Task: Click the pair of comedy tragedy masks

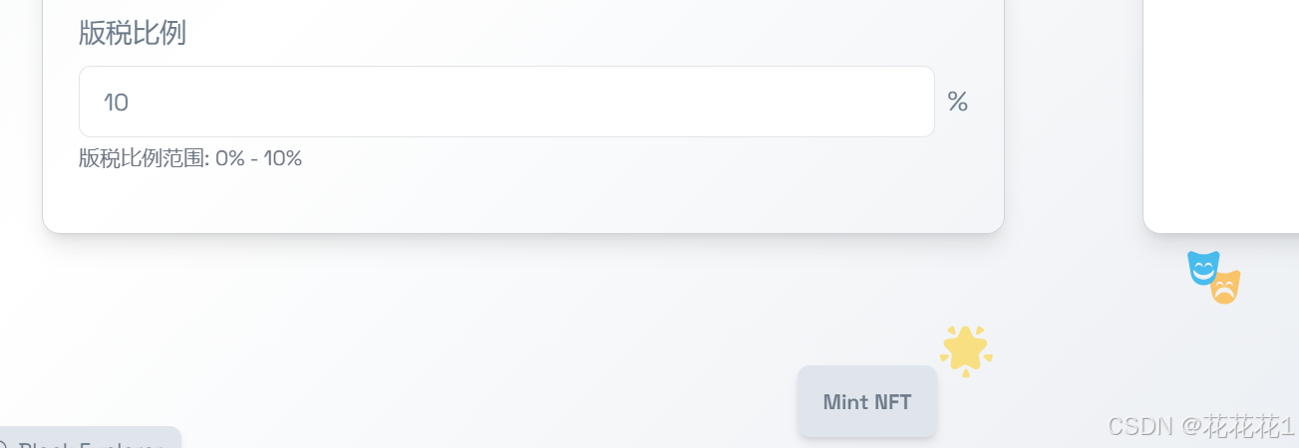Action: (1214, 278)
